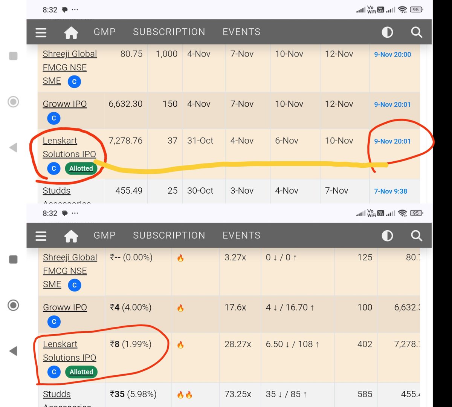Screen dimensions: 452x407
Task: Tap Android recents square beside bottom screenshot
Action: [13, 260]
